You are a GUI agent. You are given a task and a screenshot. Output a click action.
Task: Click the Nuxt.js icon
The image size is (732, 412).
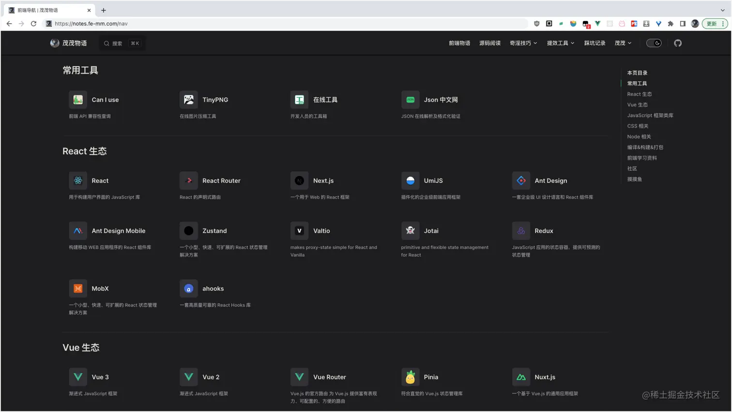pos(521,377)
